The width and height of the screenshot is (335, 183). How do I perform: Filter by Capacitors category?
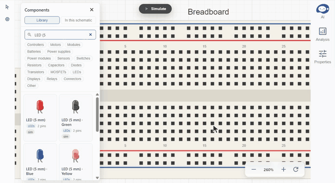(x=56, y=65)
